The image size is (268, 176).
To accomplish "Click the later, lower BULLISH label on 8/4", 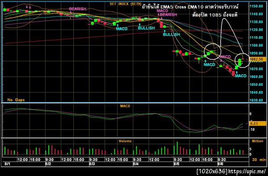I will (172, 34).
